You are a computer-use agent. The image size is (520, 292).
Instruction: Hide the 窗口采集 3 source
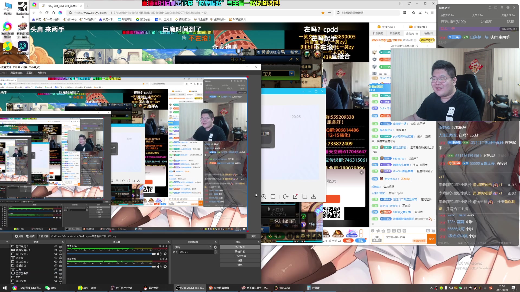point(56,262)
